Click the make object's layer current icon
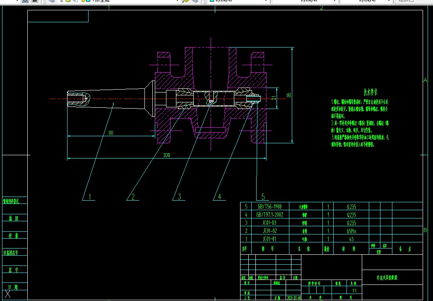 coord(185,1)
